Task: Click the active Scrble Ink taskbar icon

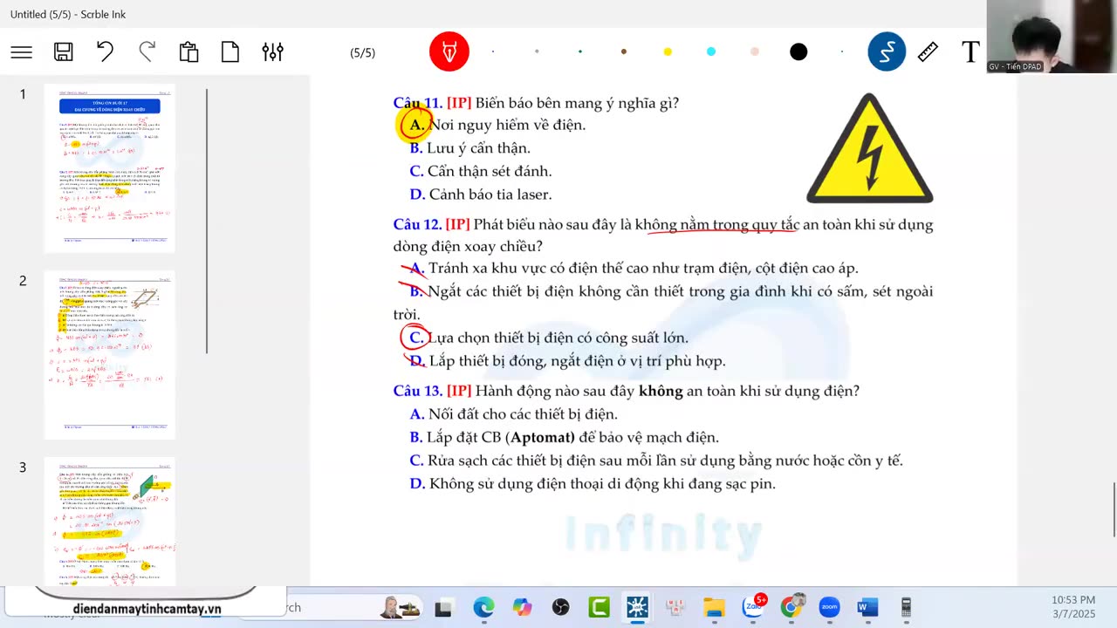Action: [x=637, y=607]
